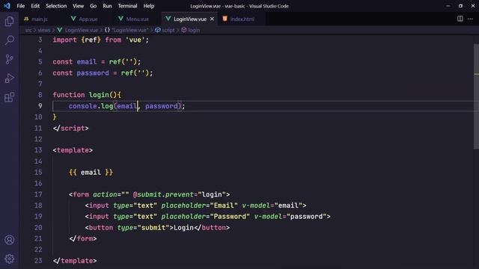The width and height of the screenshot is (479, 269).
Task: Open the Source Control view
Action: (10, 59)
